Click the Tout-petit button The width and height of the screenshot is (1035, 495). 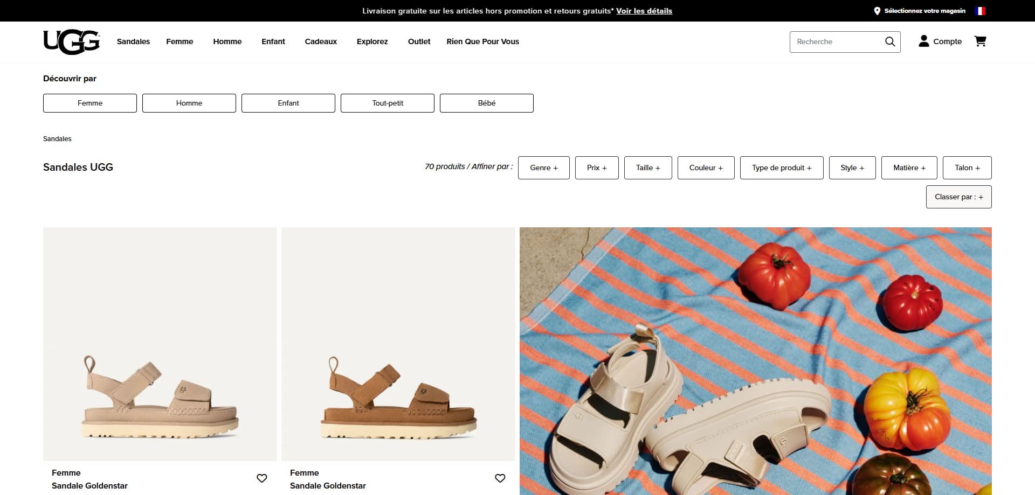[388, 103]
